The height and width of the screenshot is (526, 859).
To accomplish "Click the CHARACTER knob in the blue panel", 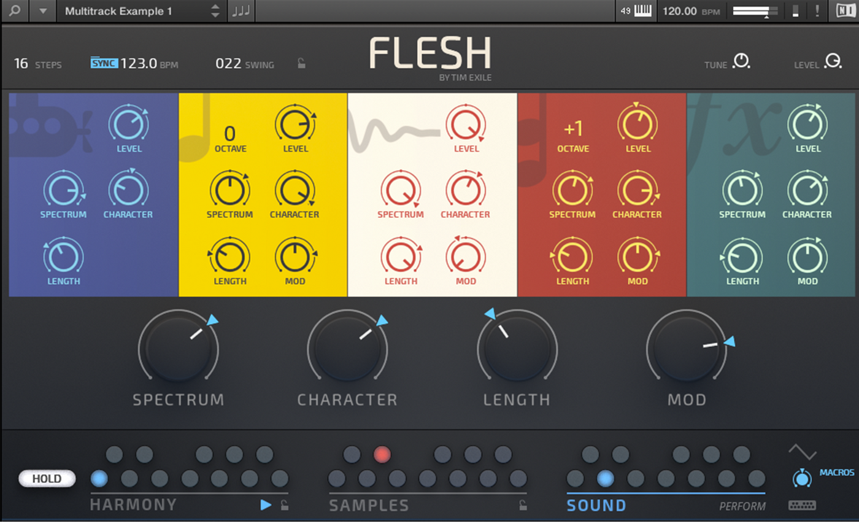I will pos(128,190).
